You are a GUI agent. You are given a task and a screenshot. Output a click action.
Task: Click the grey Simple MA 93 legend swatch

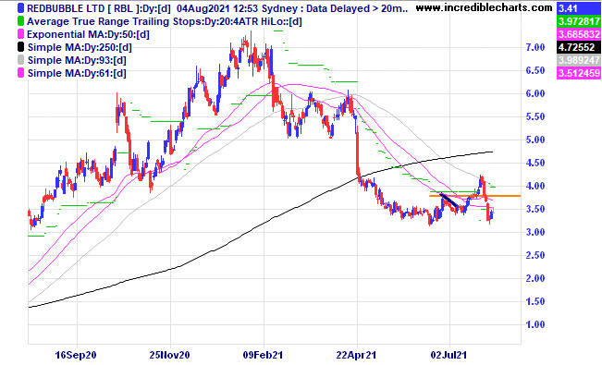[20, 60]
